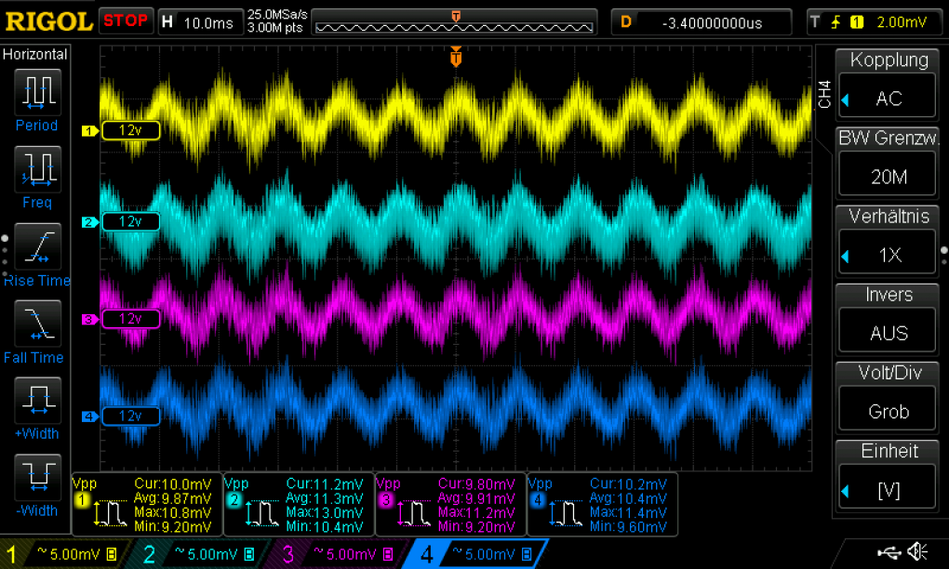Click the trigger level 2.00mV readout
The height and width of the screenshot is (569, 949).
point(902,22)
